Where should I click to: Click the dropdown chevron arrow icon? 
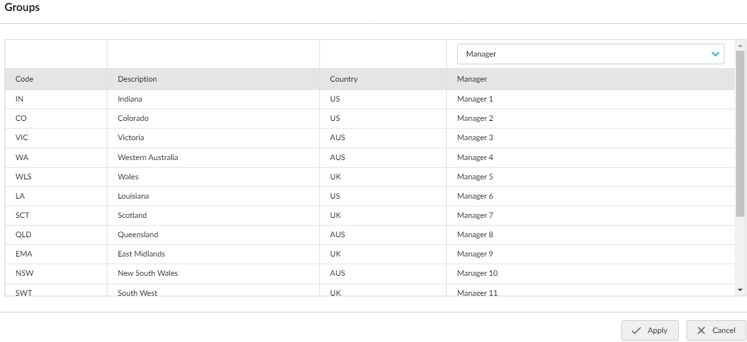click(715, 55)
